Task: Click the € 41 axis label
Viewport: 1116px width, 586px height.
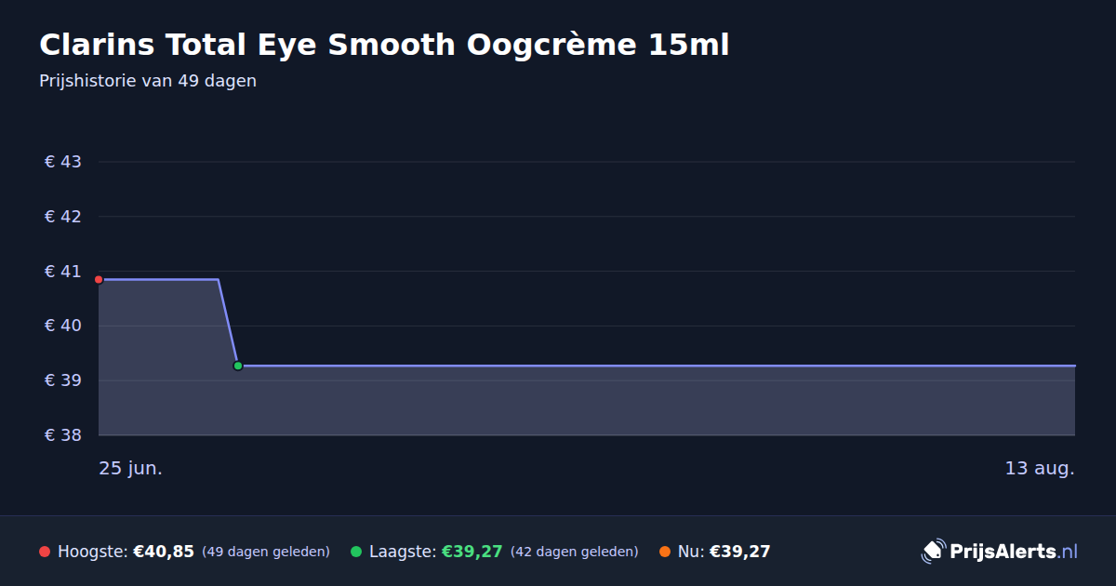Action: pos(63,272)
